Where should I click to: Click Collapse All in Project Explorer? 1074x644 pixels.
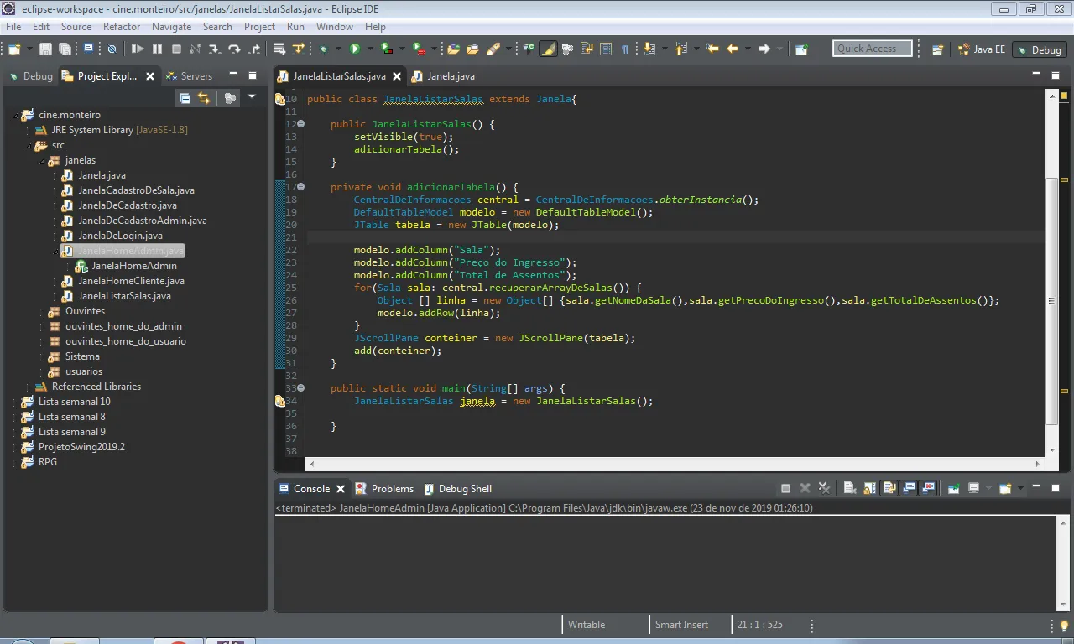(x=185, y=98)
